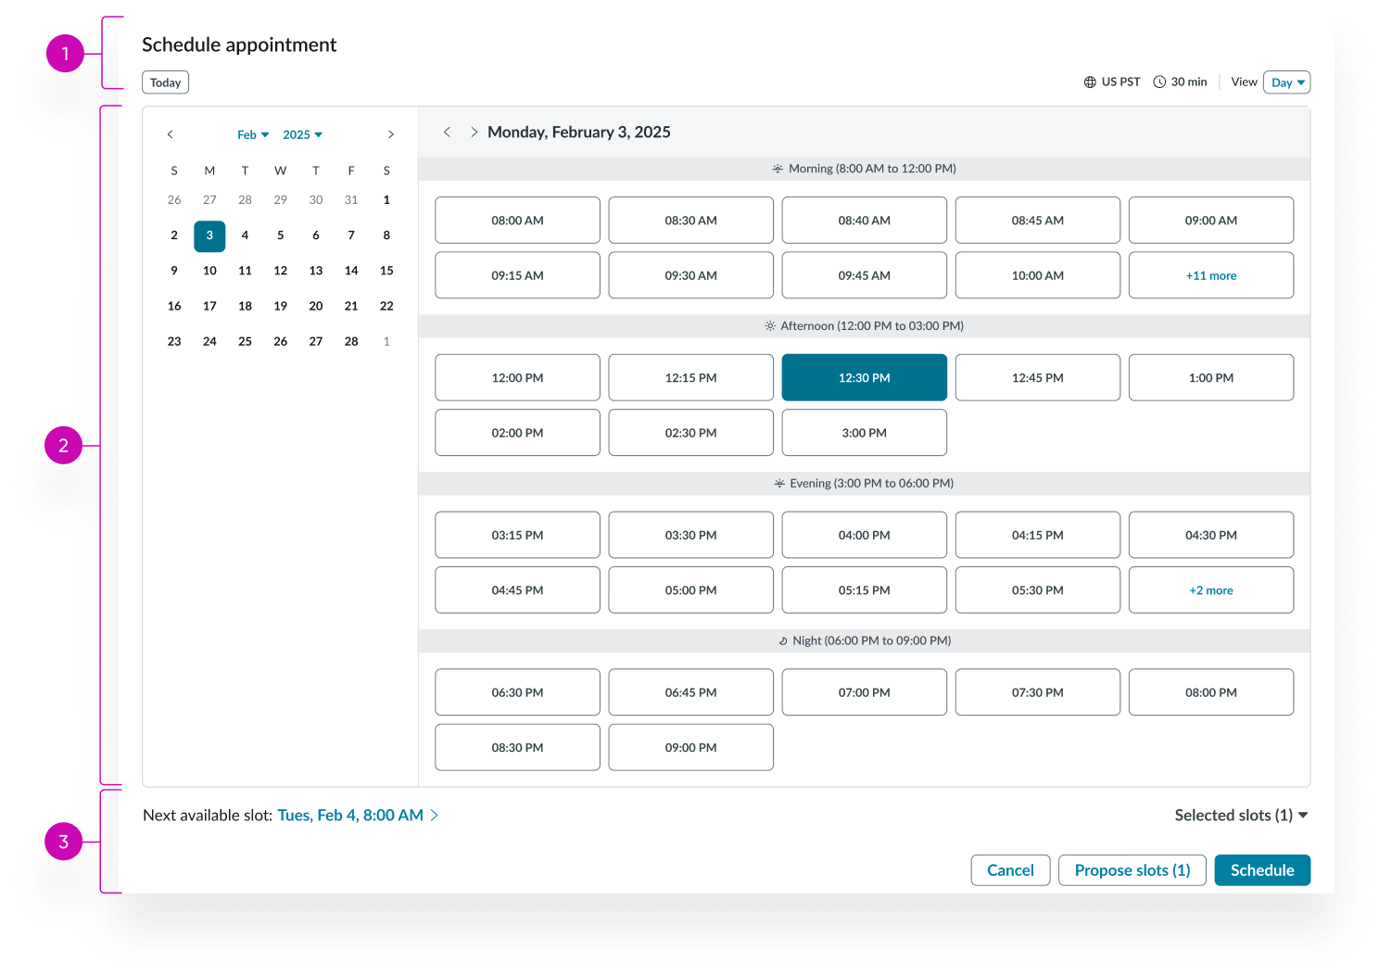The image size is (1379, 976).
Task: Select the 08:00 AM time slot
Action: click(517, 220)
